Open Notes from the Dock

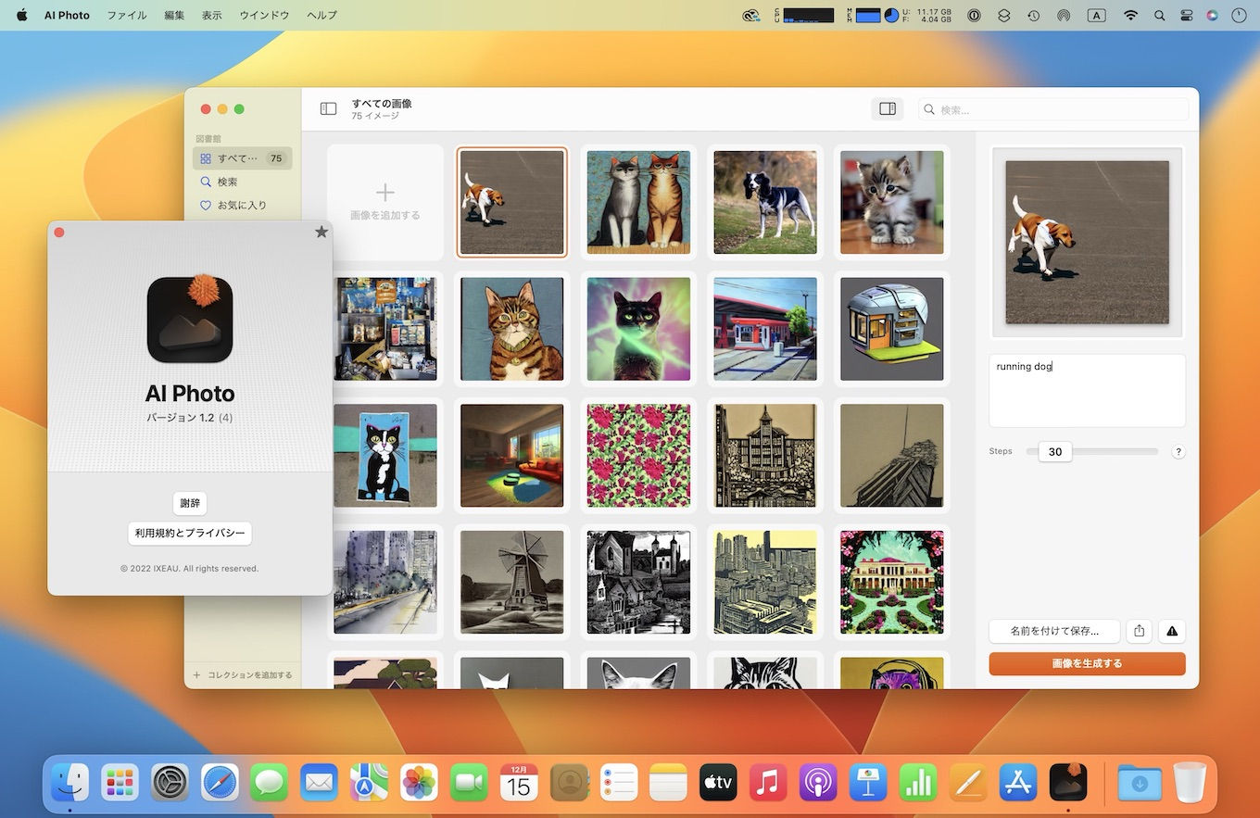coord(669,783)
